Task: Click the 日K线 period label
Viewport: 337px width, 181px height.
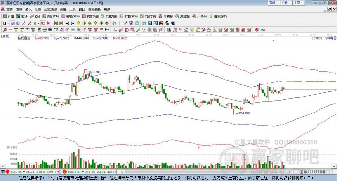Action: click(5, 36)
